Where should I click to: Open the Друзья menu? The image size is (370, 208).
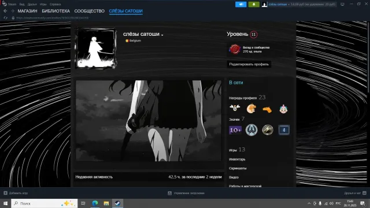tap(32, 4)
